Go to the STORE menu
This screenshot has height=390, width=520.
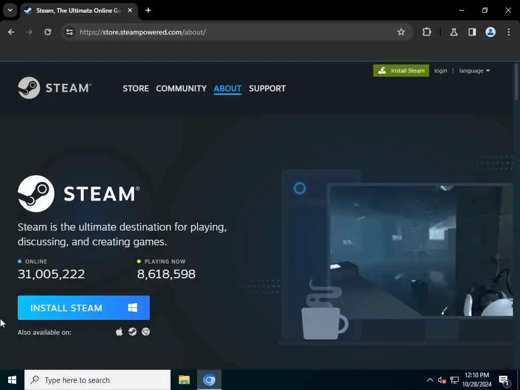coord(136,88)
